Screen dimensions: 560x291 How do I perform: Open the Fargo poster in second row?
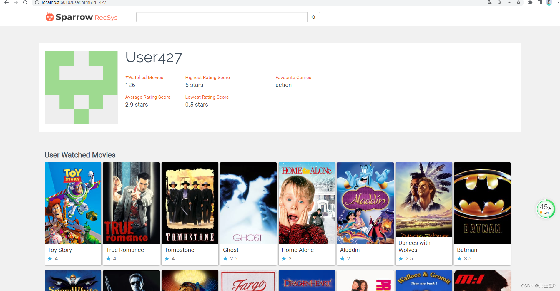[x=248, y=281]
